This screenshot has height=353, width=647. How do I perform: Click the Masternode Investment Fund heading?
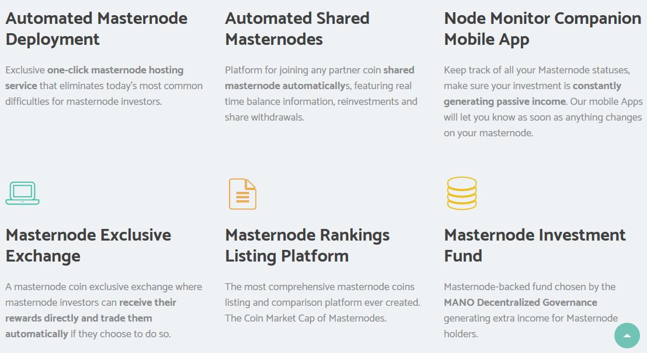click(x=535, y=246)
